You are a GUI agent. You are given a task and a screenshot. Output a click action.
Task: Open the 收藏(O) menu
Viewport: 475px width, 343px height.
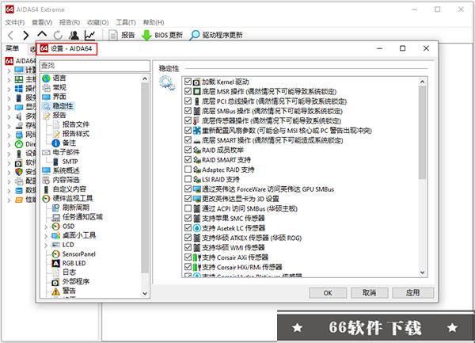pyautogui.click(x=98, y=22)
